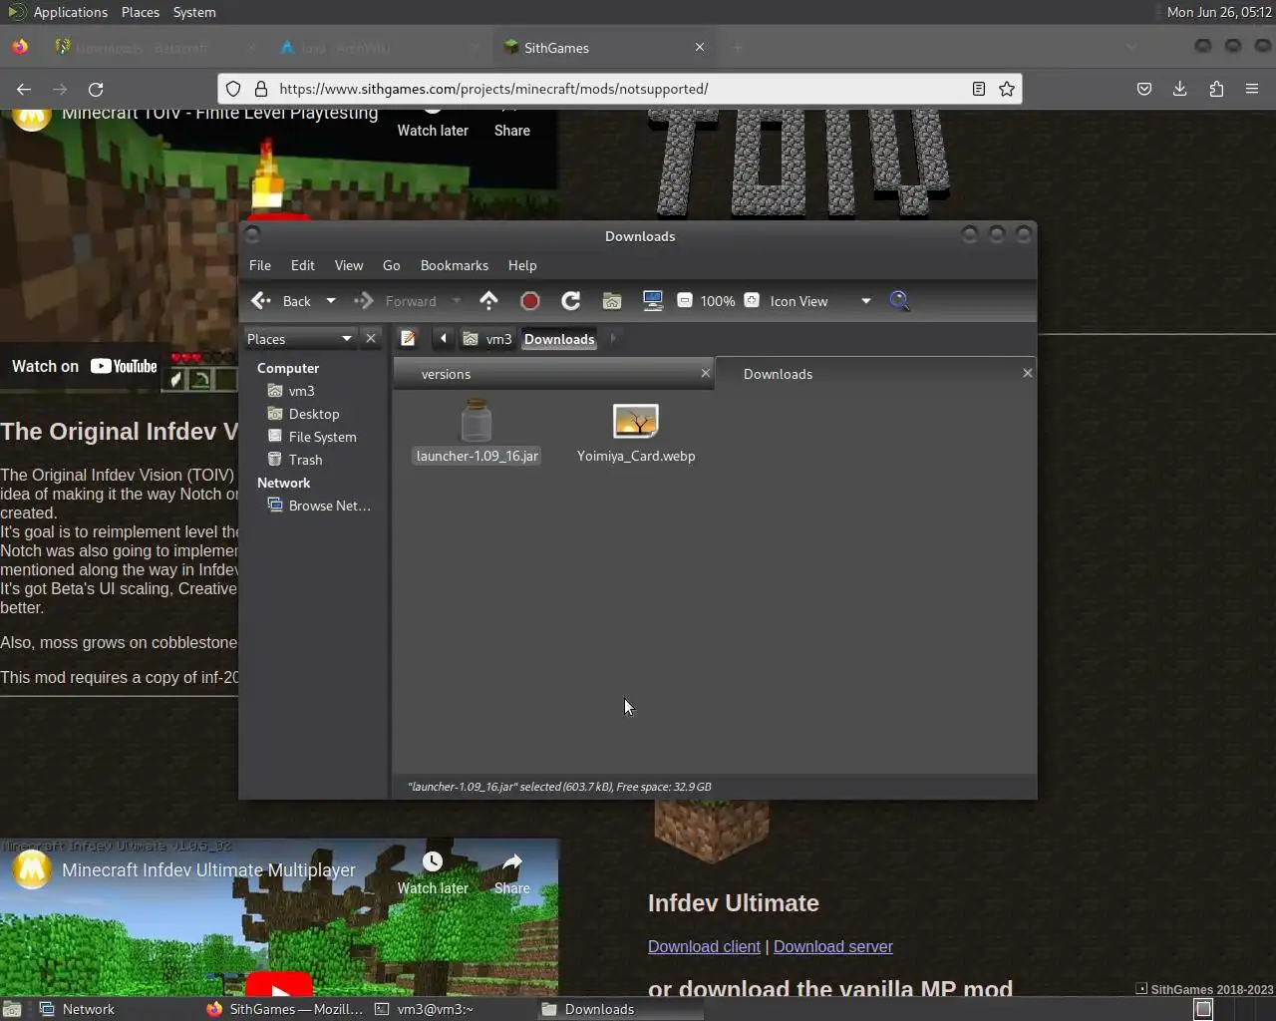Open home folder toolbar icon
The image size is (1276, 1021).
coord(612,301)
